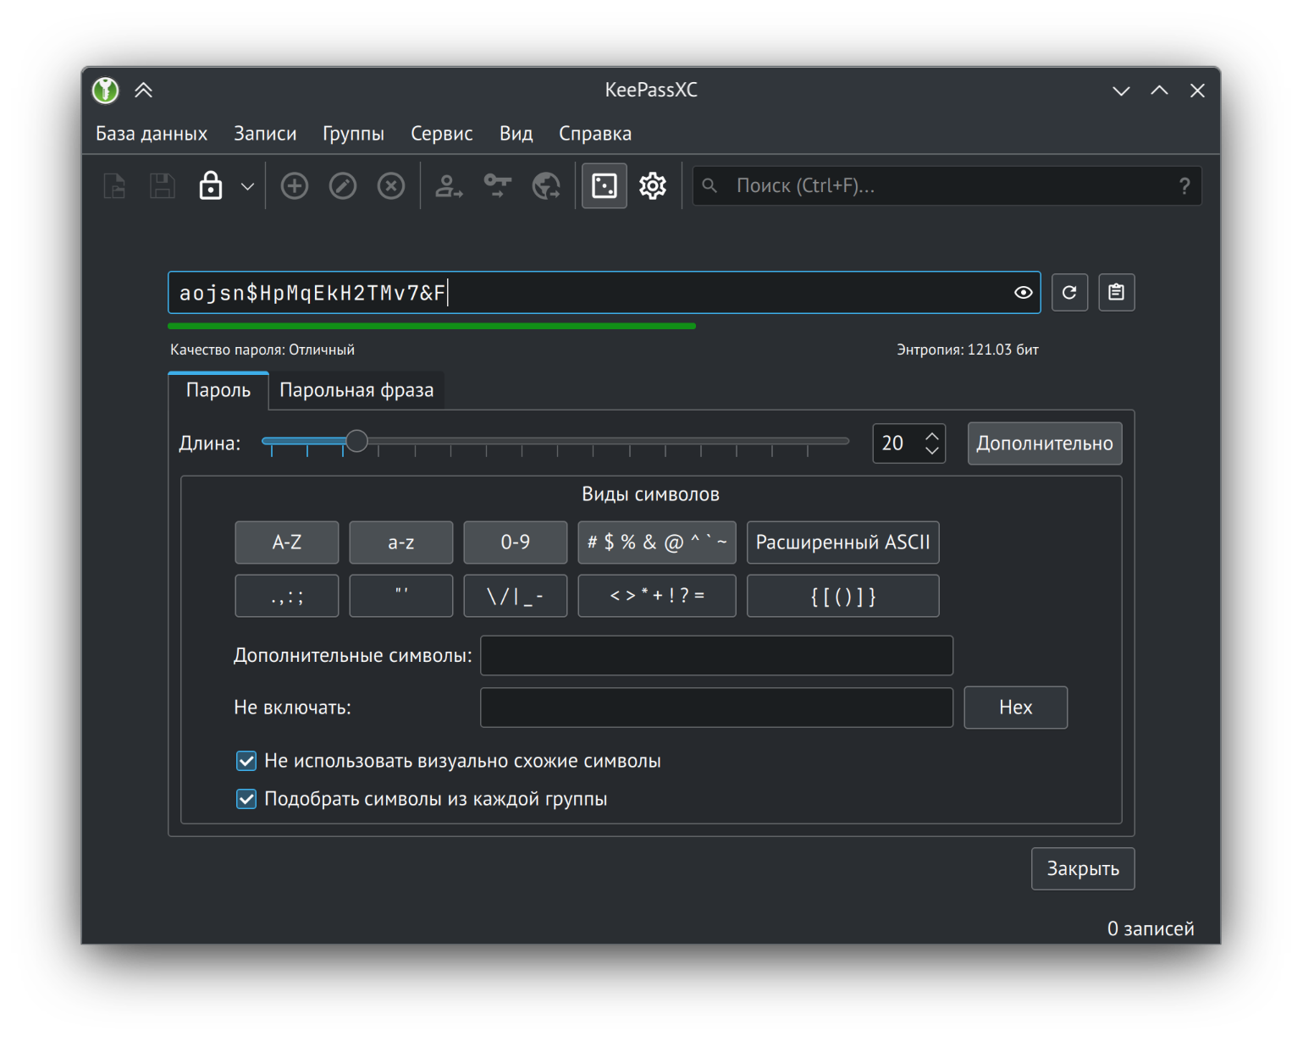This screenshot has height=1041, width=1303.
Task: Copy generated password to clipboard
Action: click(x=1117, y=293)
